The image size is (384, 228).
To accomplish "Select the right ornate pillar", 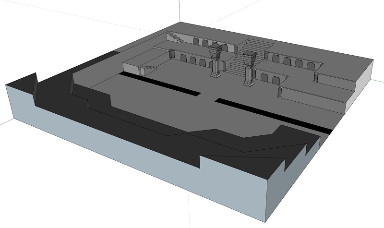I will (249, 70).
